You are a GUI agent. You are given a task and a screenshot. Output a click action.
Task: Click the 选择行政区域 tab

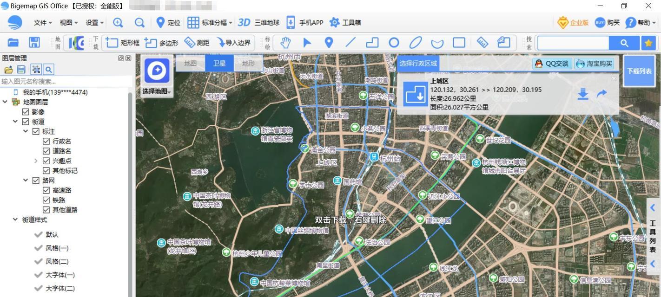tap(418, 64)
